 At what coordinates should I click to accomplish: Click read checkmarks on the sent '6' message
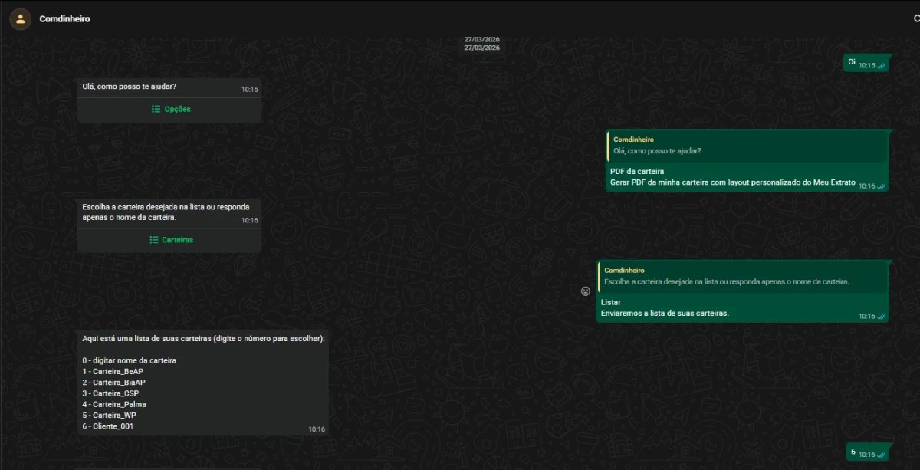[x=882, y=455]
